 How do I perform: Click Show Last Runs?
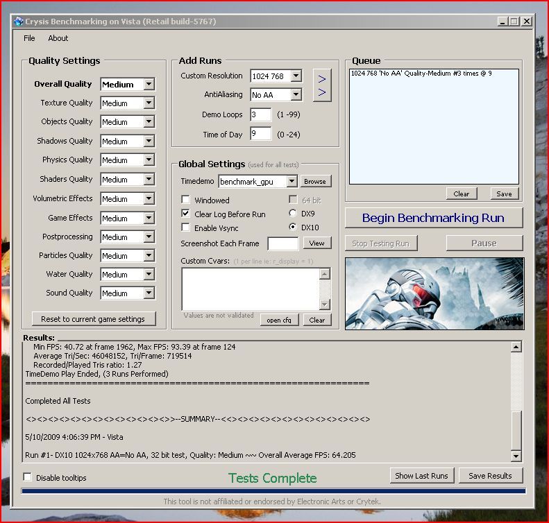point(422,475)
